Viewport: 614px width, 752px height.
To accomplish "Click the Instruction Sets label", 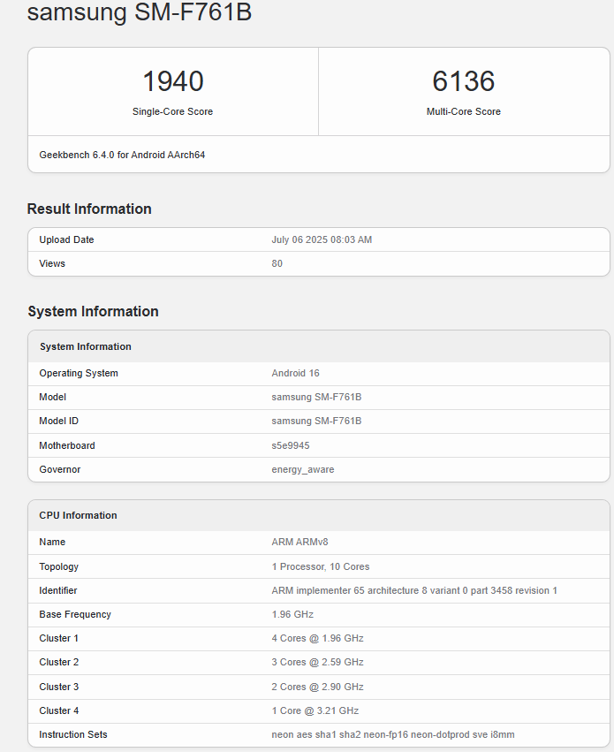I will point(73,734).
